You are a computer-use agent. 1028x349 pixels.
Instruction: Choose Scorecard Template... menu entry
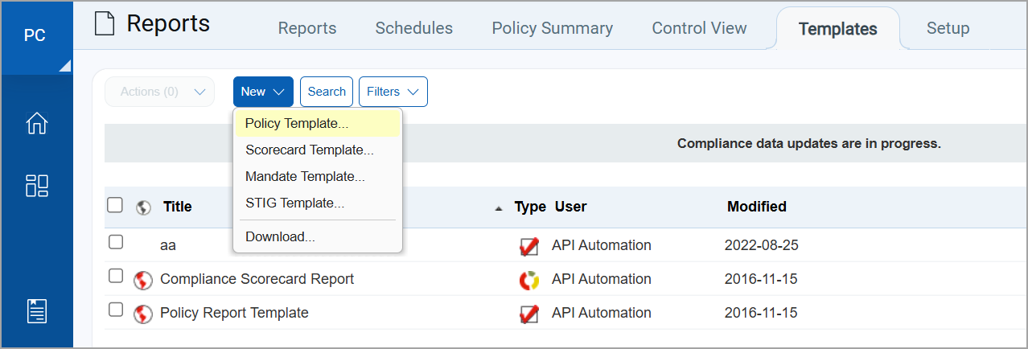point(318,150)
